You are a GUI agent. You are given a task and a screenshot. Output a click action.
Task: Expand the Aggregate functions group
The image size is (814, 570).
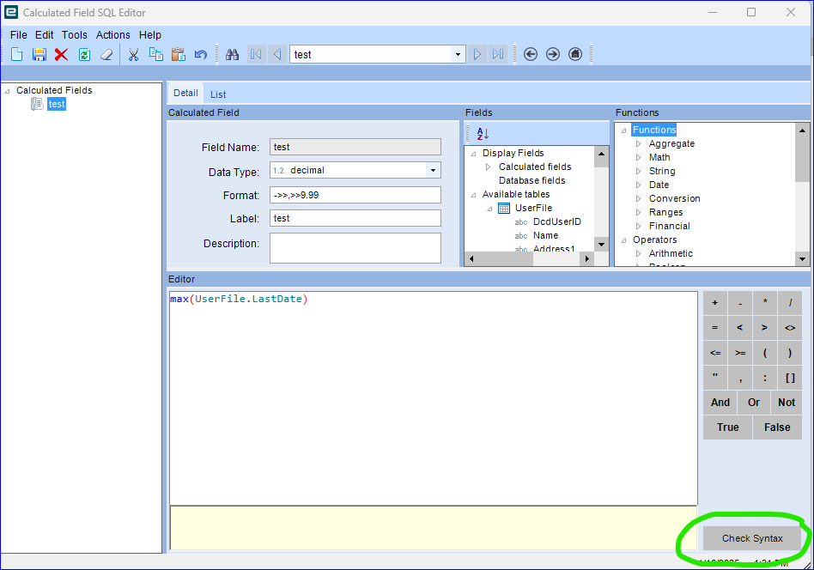639,144
